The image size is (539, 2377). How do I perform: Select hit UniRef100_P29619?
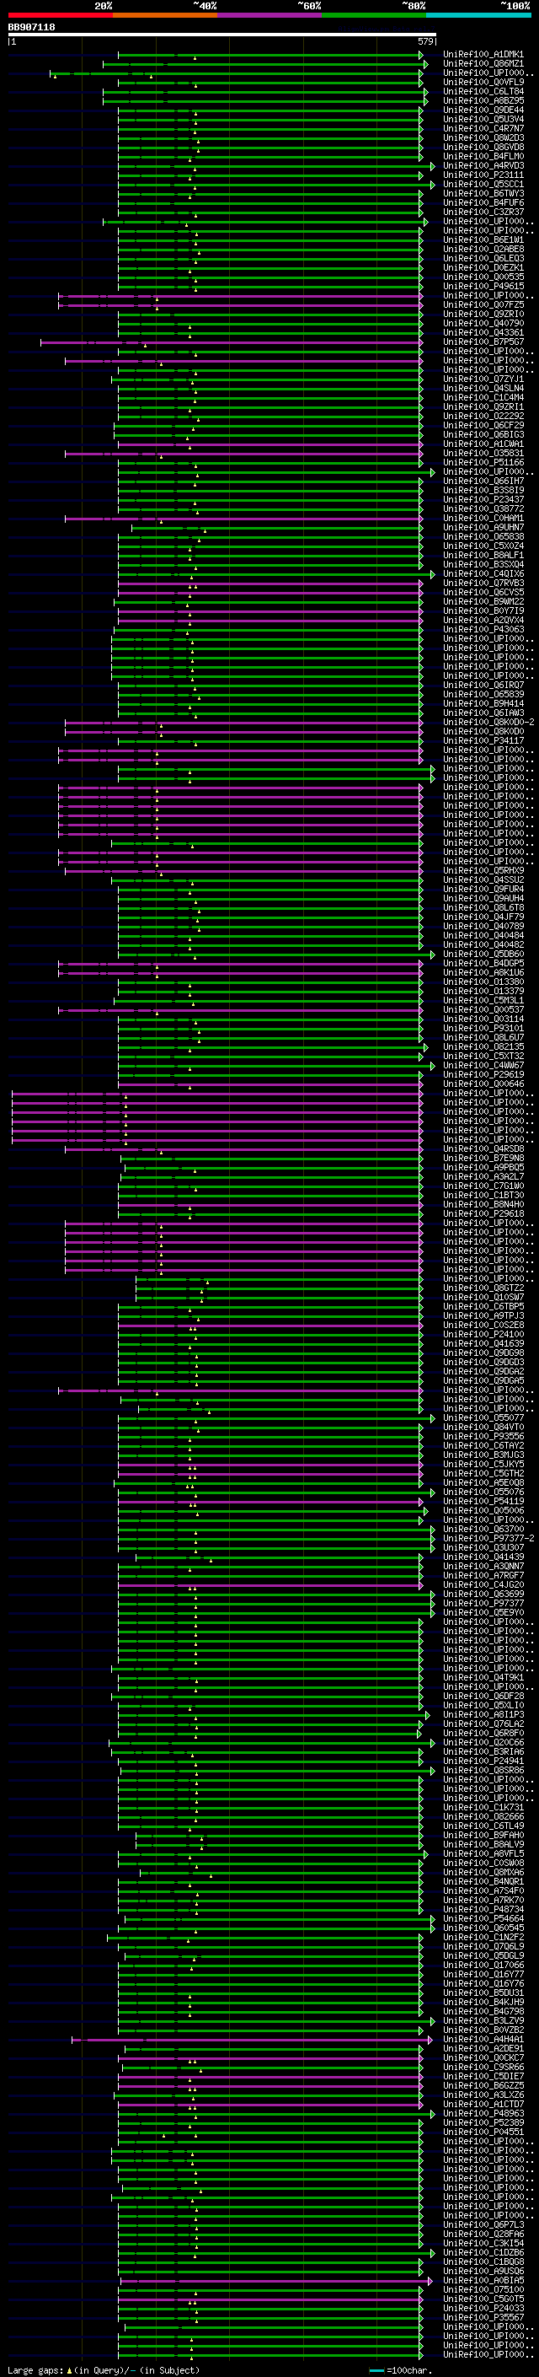click(x=483, y=1075)
